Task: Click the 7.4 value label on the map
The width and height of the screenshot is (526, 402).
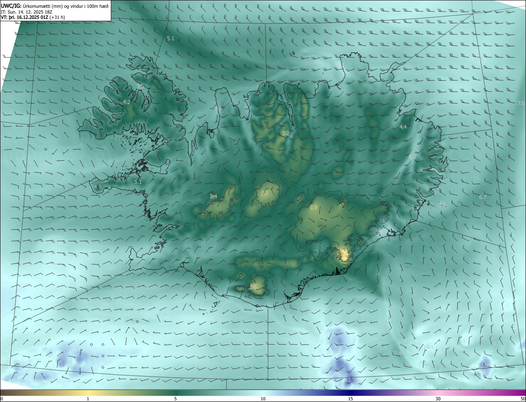Action: point(397,353)
